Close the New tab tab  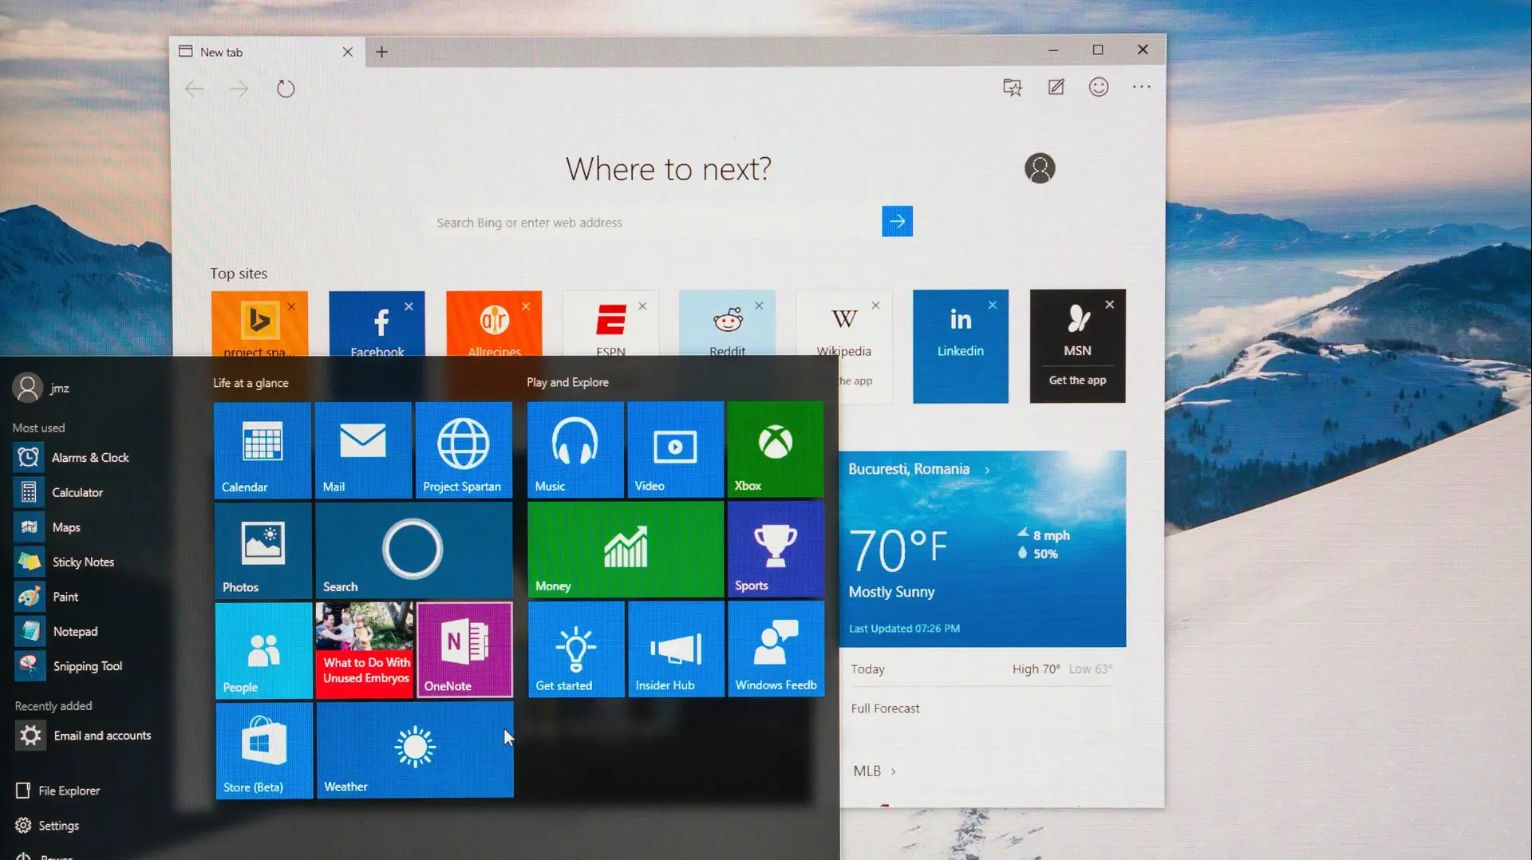coord(348,52)
